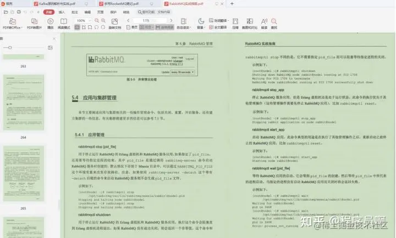Open the 截图和对比 tool
Viewport: 396px width, 238px height.
pos(250,24)
